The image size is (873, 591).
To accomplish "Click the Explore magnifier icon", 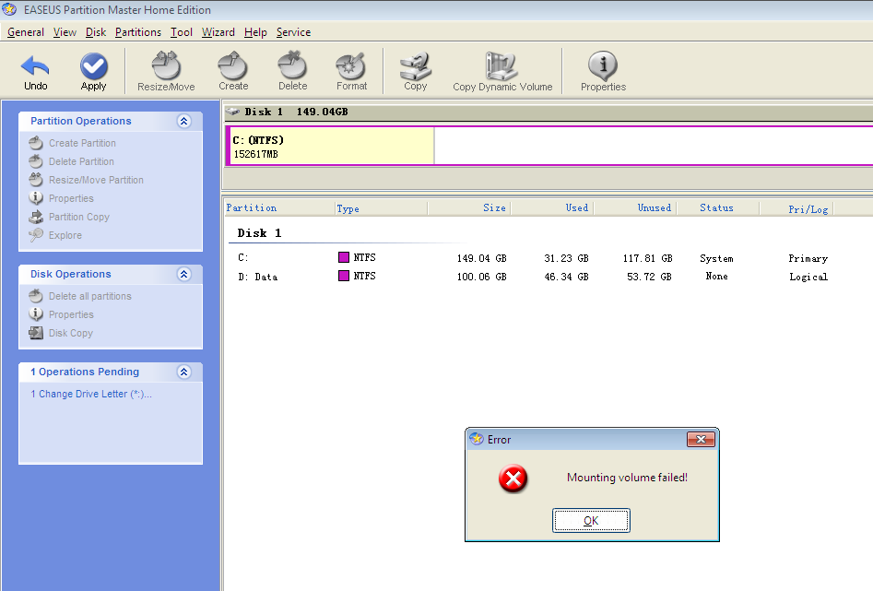I will [36, 235].
